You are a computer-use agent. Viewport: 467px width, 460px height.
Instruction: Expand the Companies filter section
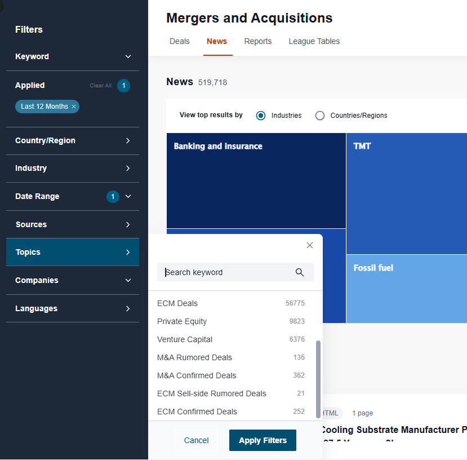[128, 280]
